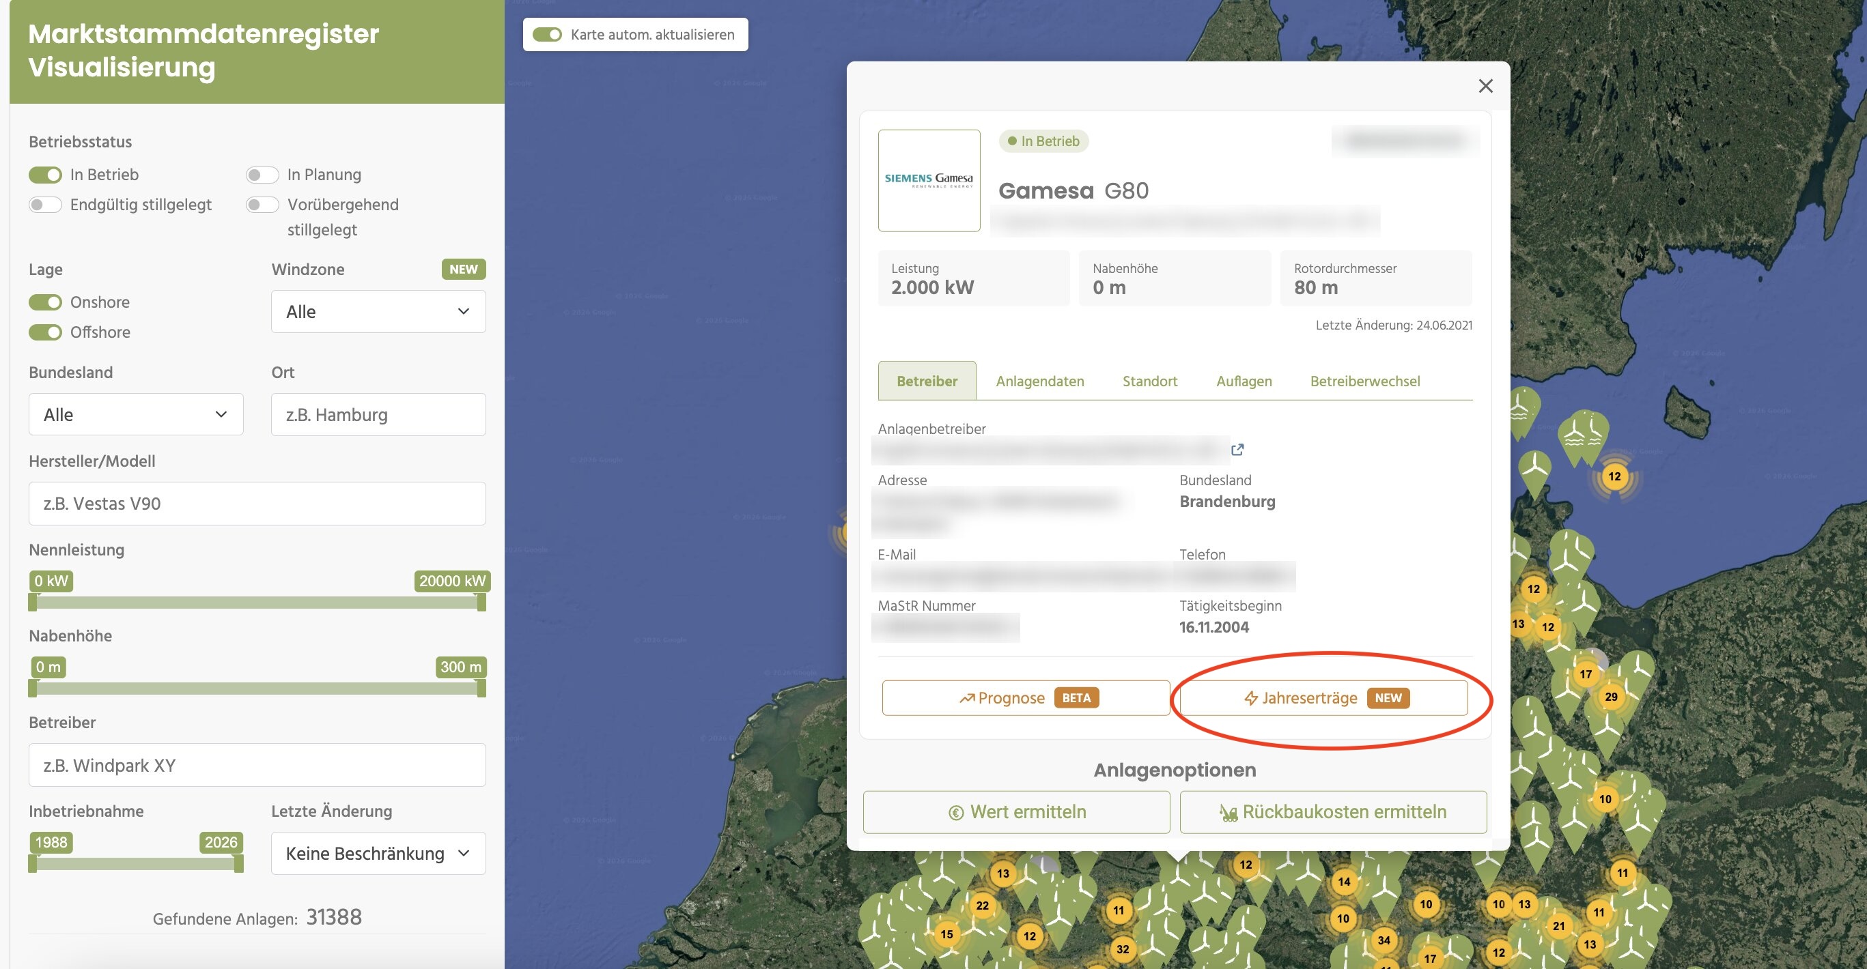Screen dimensions: 1867x969
Task: Open the Letzte Änderung dropdown
Action: pos(378,853)
